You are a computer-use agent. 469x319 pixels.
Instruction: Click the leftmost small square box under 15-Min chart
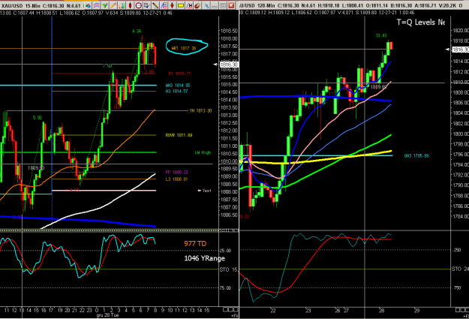(225, 309)
